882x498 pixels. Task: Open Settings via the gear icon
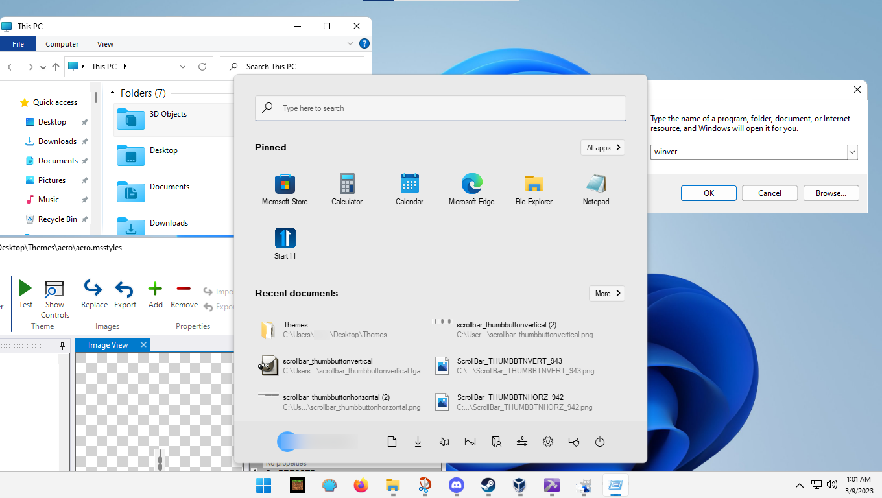pos(547,442)
